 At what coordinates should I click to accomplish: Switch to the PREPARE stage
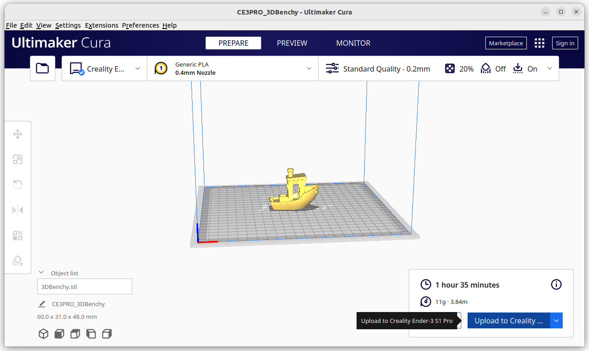[233, 43]
